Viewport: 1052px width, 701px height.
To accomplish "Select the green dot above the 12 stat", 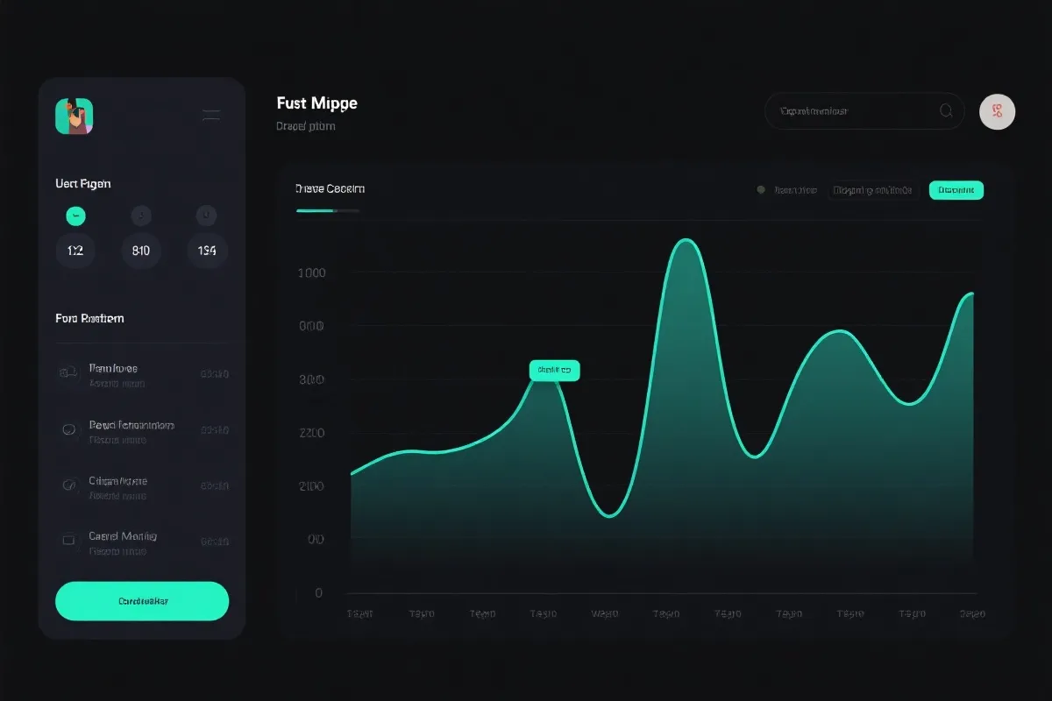I will pos(75,216).
